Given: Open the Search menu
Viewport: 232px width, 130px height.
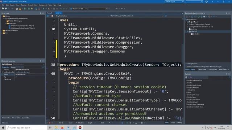Looking at the screenshot, I should coord(12,5).
